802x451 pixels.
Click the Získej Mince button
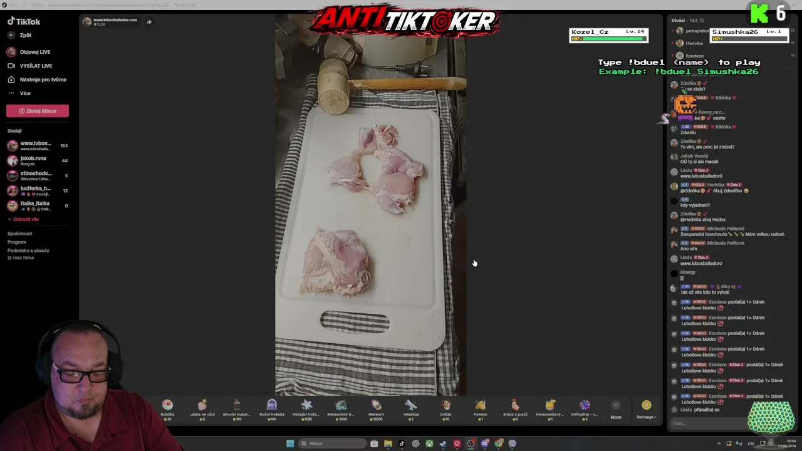38,111
